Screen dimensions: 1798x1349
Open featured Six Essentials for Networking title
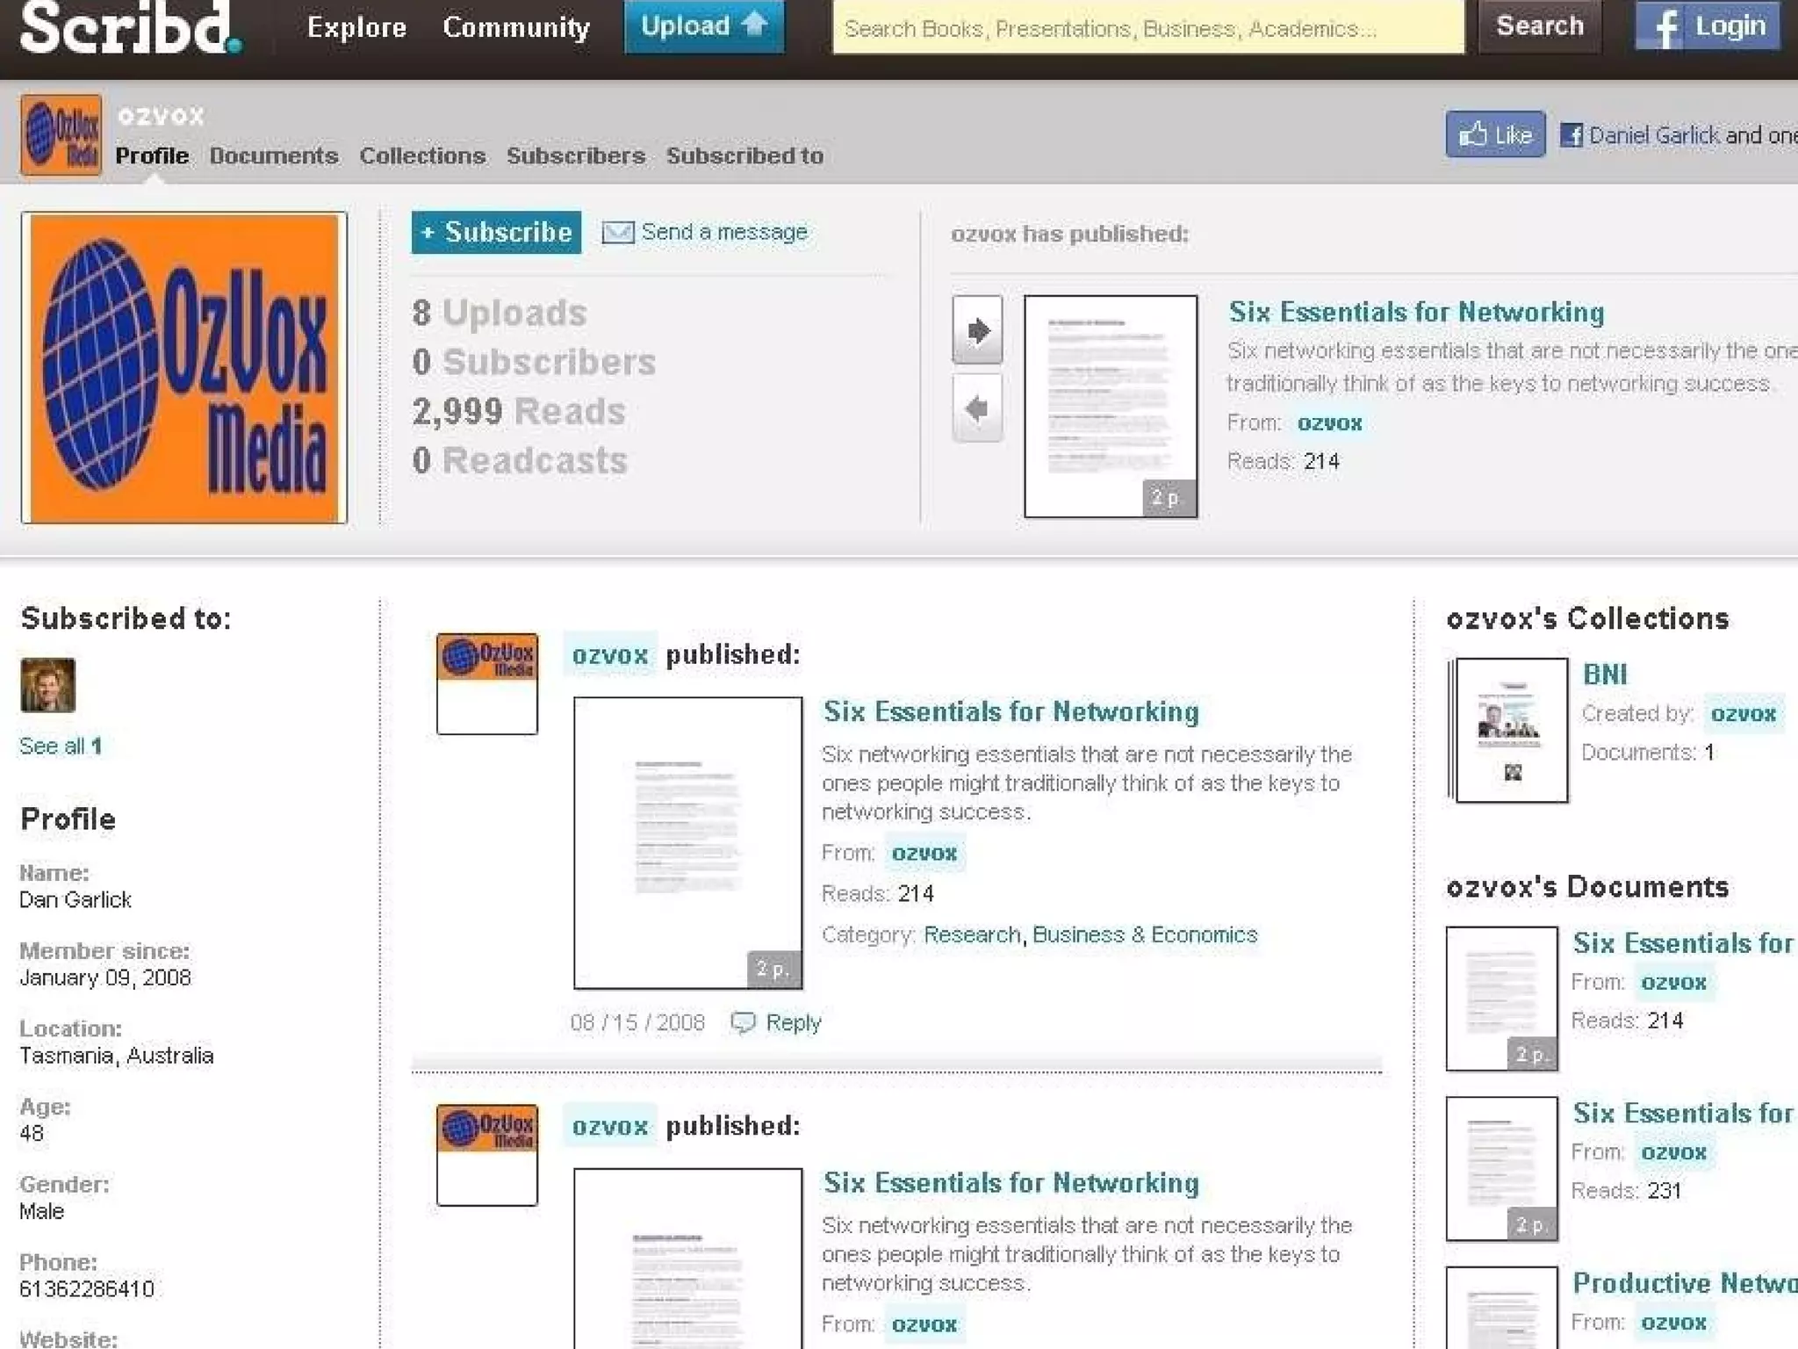pyautogui.click(x=1416, y=312)
